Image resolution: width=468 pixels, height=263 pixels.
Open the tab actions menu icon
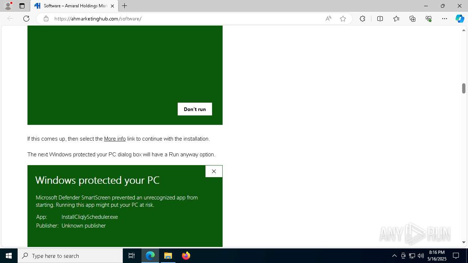22,6
